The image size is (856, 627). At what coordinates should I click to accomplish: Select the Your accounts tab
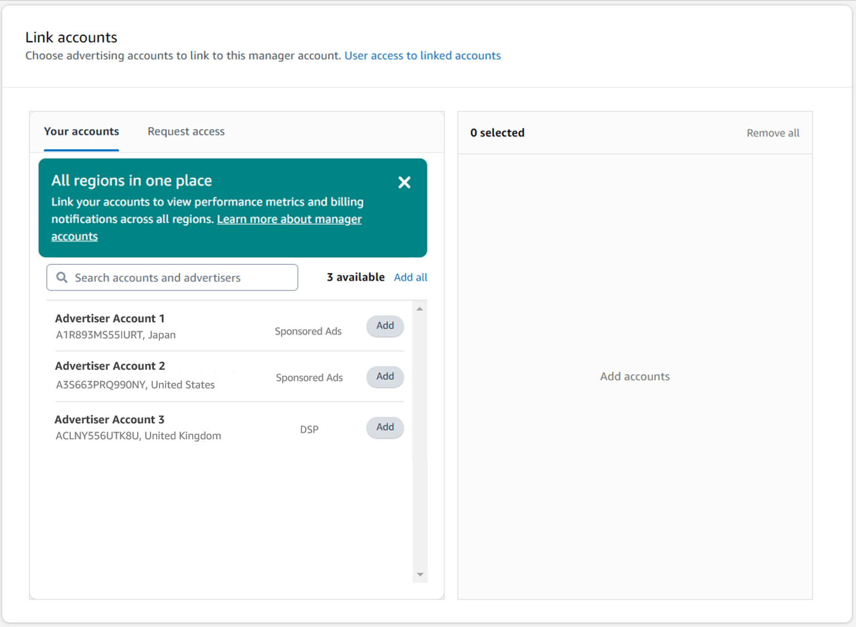click(x=81, y=132)
